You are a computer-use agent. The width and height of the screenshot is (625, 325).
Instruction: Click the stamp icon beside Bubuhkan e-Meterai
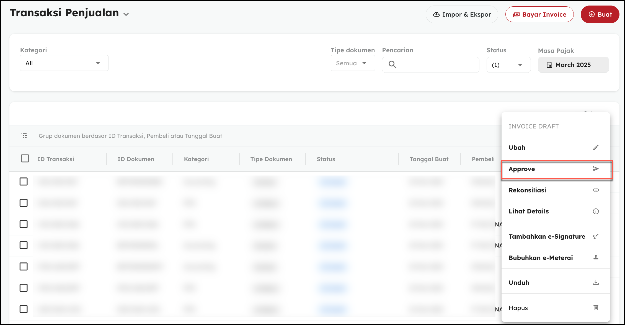pyautogui.click(x=596, y=258)
